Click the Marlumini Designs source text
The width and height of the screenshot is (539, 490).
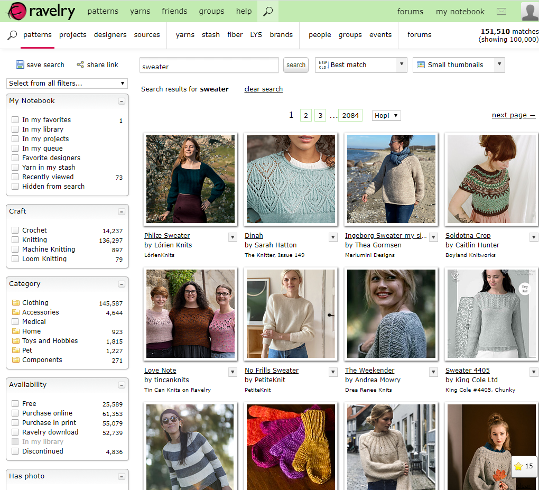pos(369,255)
